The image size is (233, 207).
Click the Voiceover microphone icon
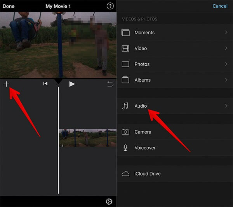click(125, 148)
